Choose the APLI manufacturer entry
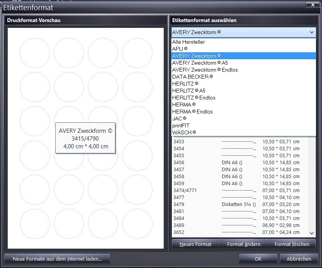The height and width of the screenshot is (268, 322). coord(243,49)
